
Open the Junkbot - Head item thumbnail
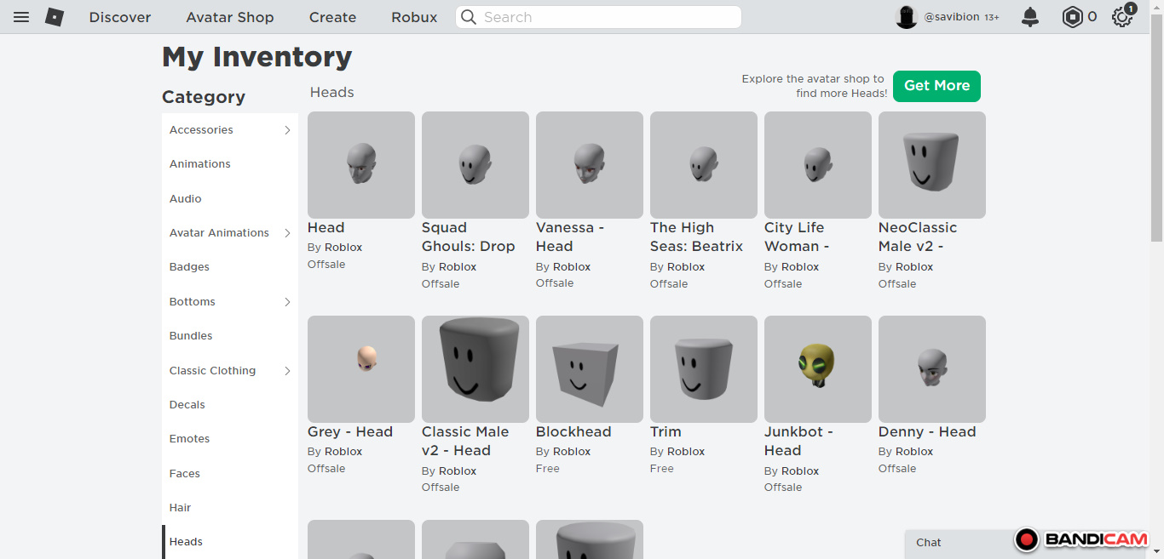[817, 368]
